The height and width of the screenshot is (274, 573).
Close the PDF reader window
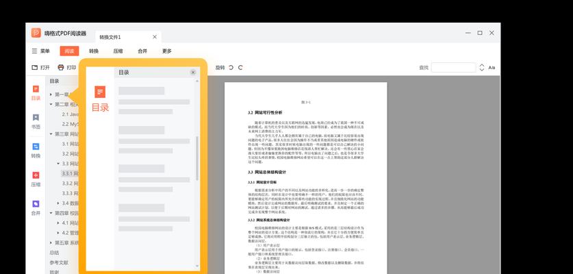coord(492,33)
